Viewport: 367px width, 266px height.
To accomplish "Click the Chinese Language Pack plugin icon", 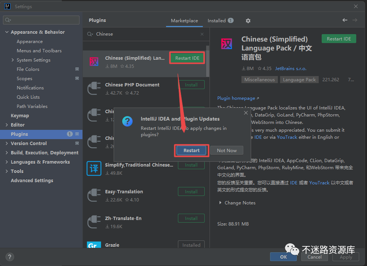I will [94, 62].
